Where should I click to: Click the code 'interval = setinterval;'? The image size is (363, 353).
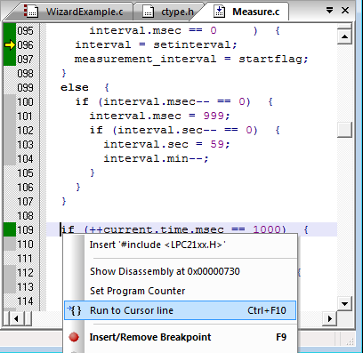tap(156, 44)
